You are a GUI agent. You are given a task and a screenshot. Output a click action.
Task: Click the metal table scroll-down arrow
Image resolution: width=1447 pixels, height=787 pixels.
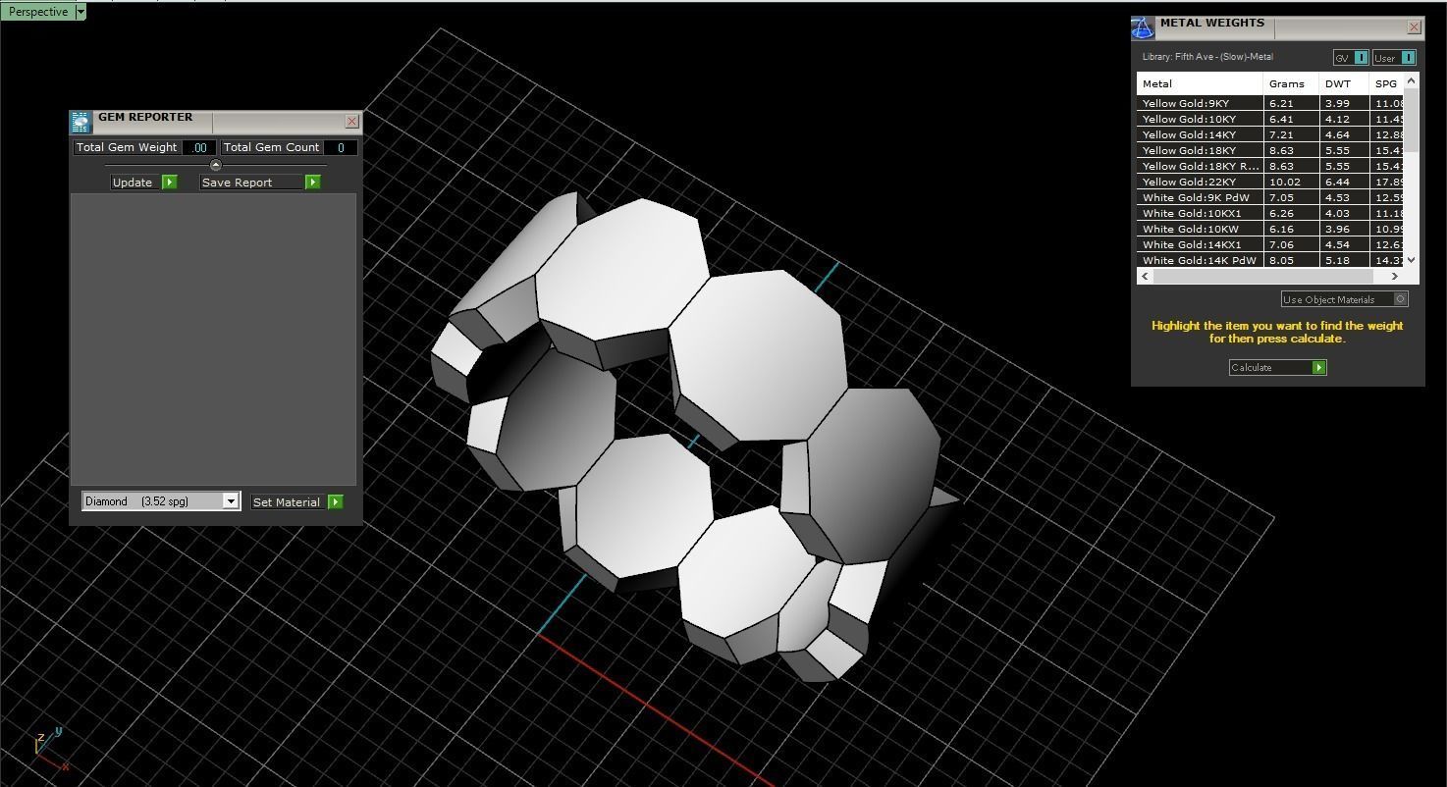[1412, 260]
